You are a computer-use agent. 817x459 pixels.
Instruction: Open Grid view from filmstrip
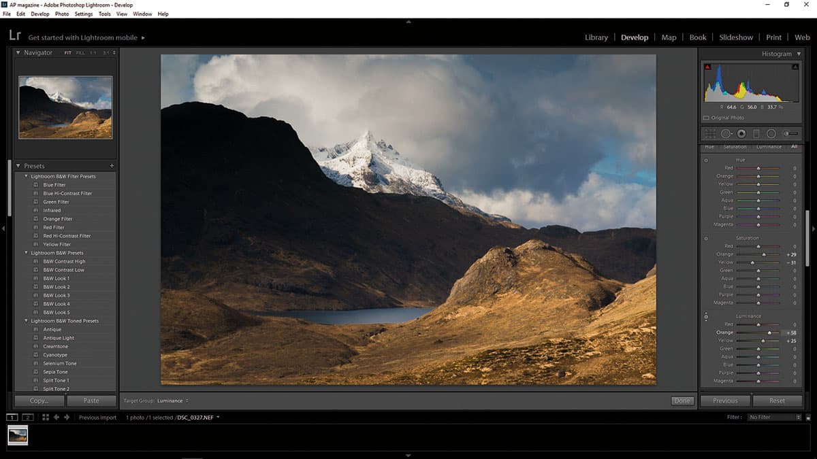(46, 417)
